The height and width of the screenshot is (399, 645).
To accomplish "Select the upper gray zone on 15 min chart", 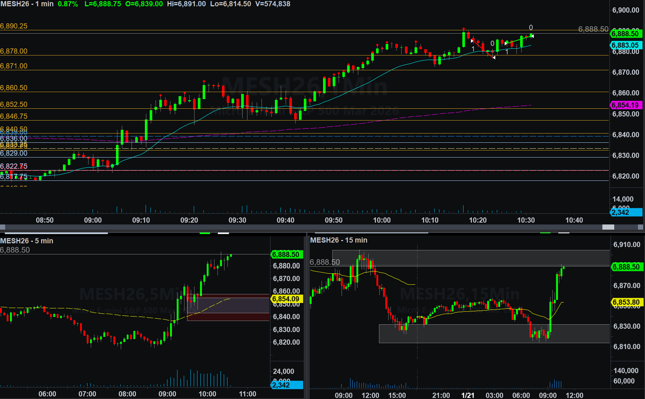I will pyautogui.click(x=471, y=258).
